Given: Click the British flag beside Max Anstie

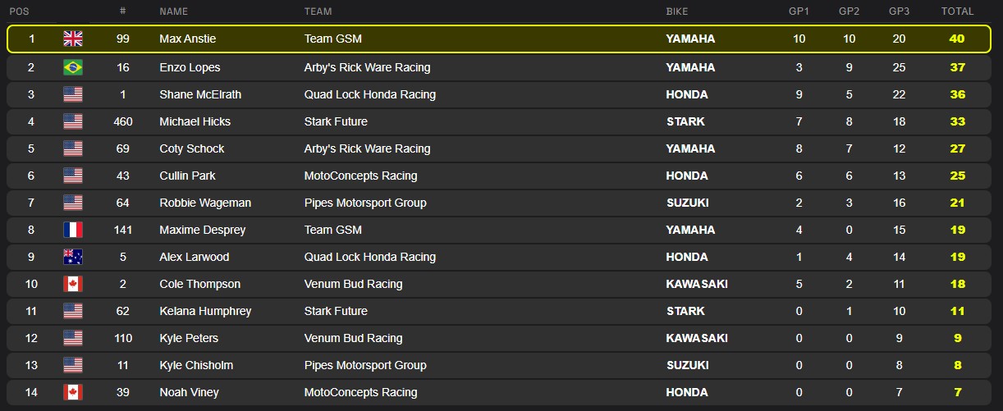Looking at the screenshot, I should tap(73, 39).
